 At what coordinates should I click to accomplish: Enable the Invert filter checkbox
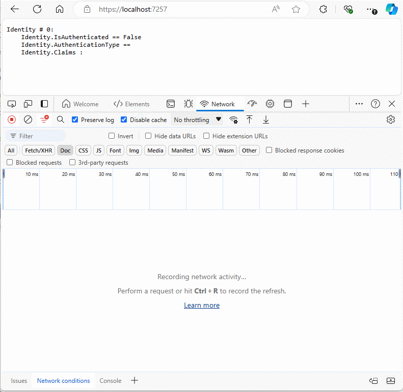click(112, 136)
